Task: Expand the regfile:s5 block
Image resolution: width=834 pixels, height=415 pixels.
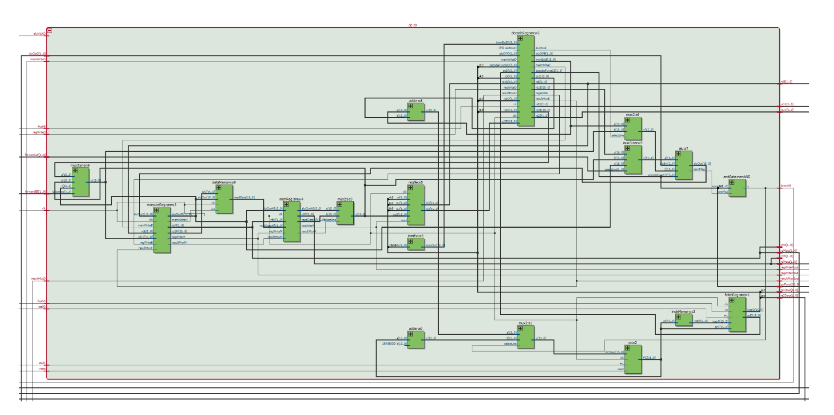Action: point(411,188)
